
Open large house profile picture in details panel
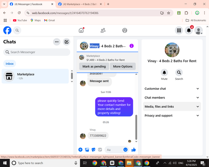172,50
